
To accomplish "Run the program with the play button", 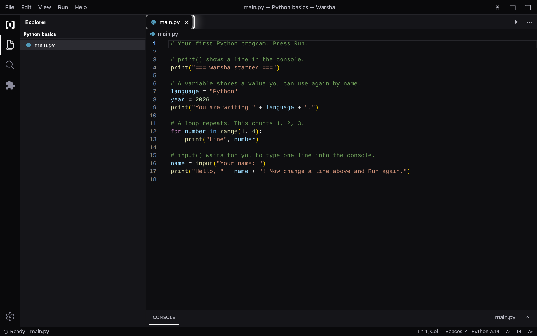I will (x=516, y=22).
